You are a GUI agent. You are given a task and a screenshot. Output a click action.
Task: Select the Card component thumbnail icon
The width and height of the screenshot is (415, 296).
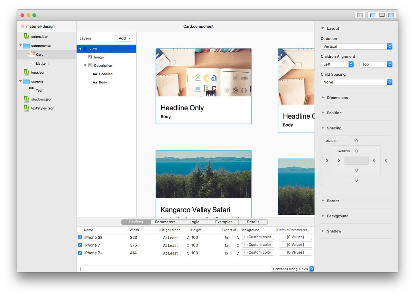(31, 54)
